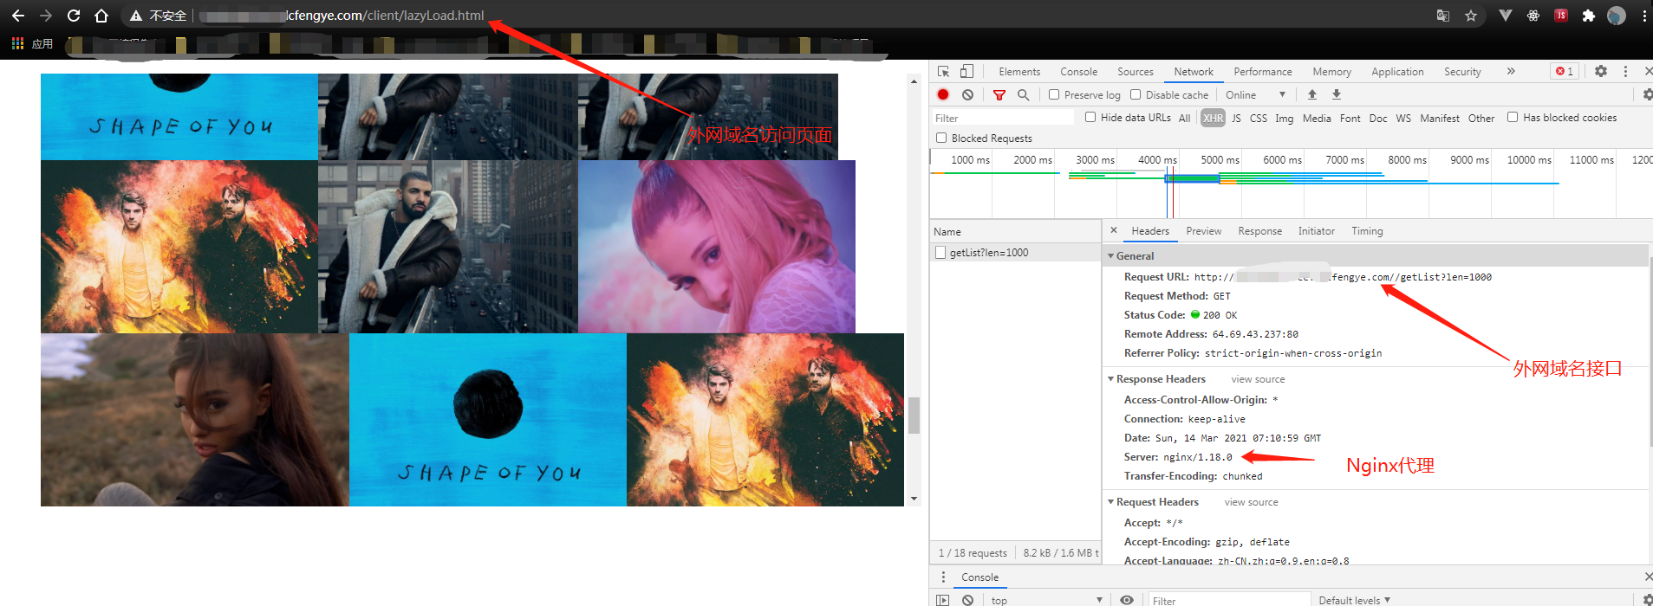The image size is (1653, 606).
Task: Select the getList?len=1000 request row
Action: [1015, 252]
